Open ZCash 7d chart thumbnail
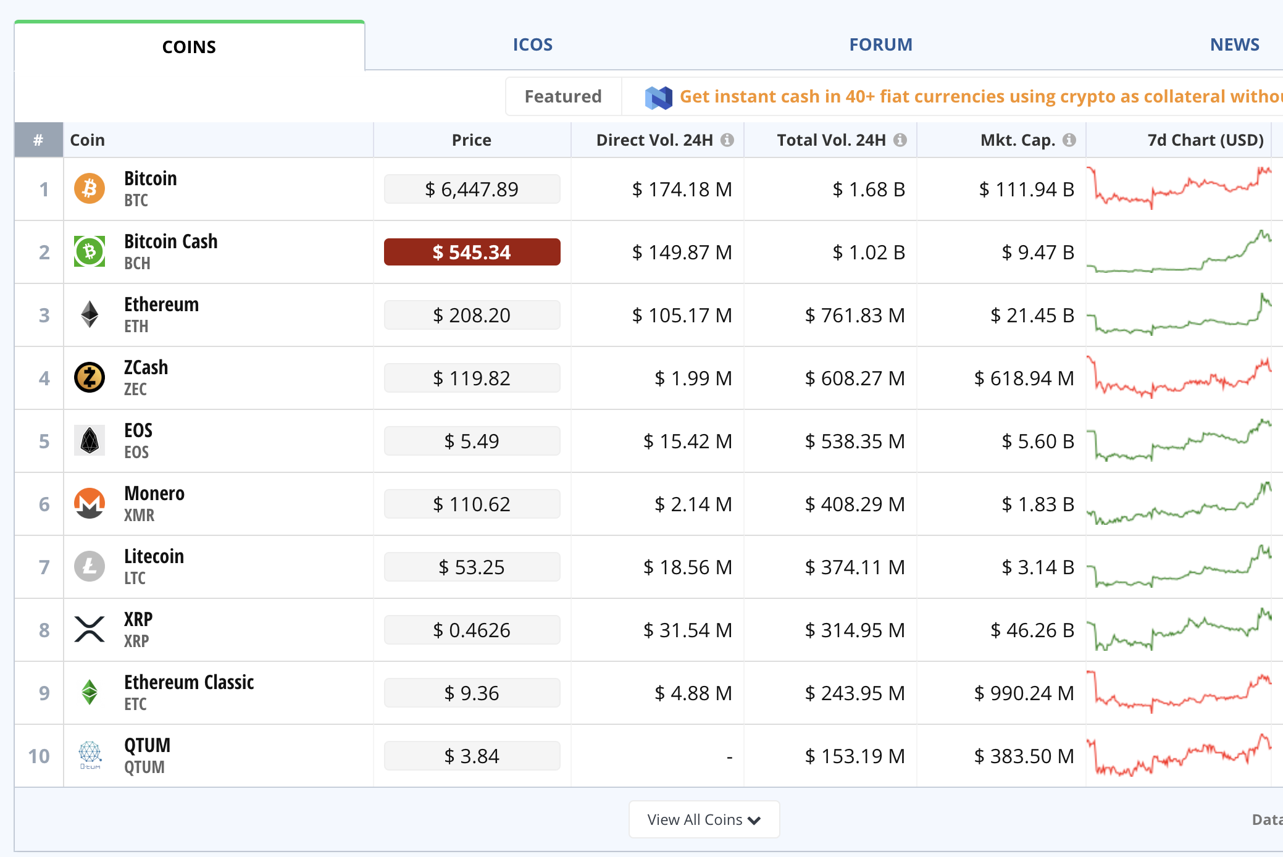Image resolution: width=1283 pixels, height=857 pixels. point(1179,377)
